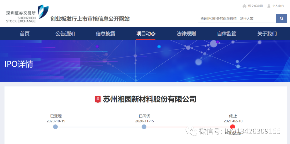Open the 个人中心 link
290x144 pixels.
tap(278, 6)
